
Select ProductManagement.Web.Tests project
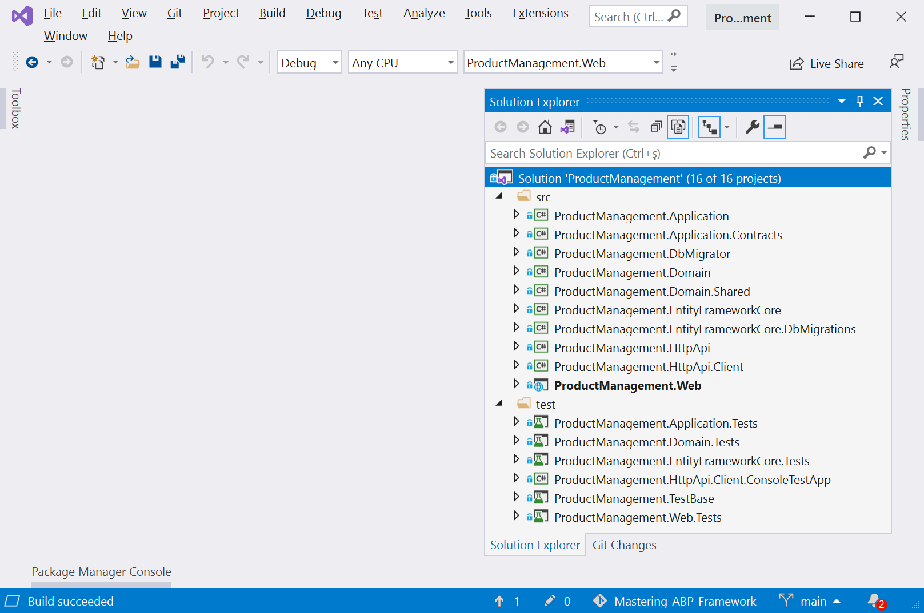pos(638,517)
